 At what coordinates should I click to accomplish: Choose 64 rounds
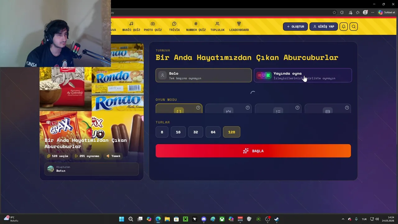coord(213,132)
